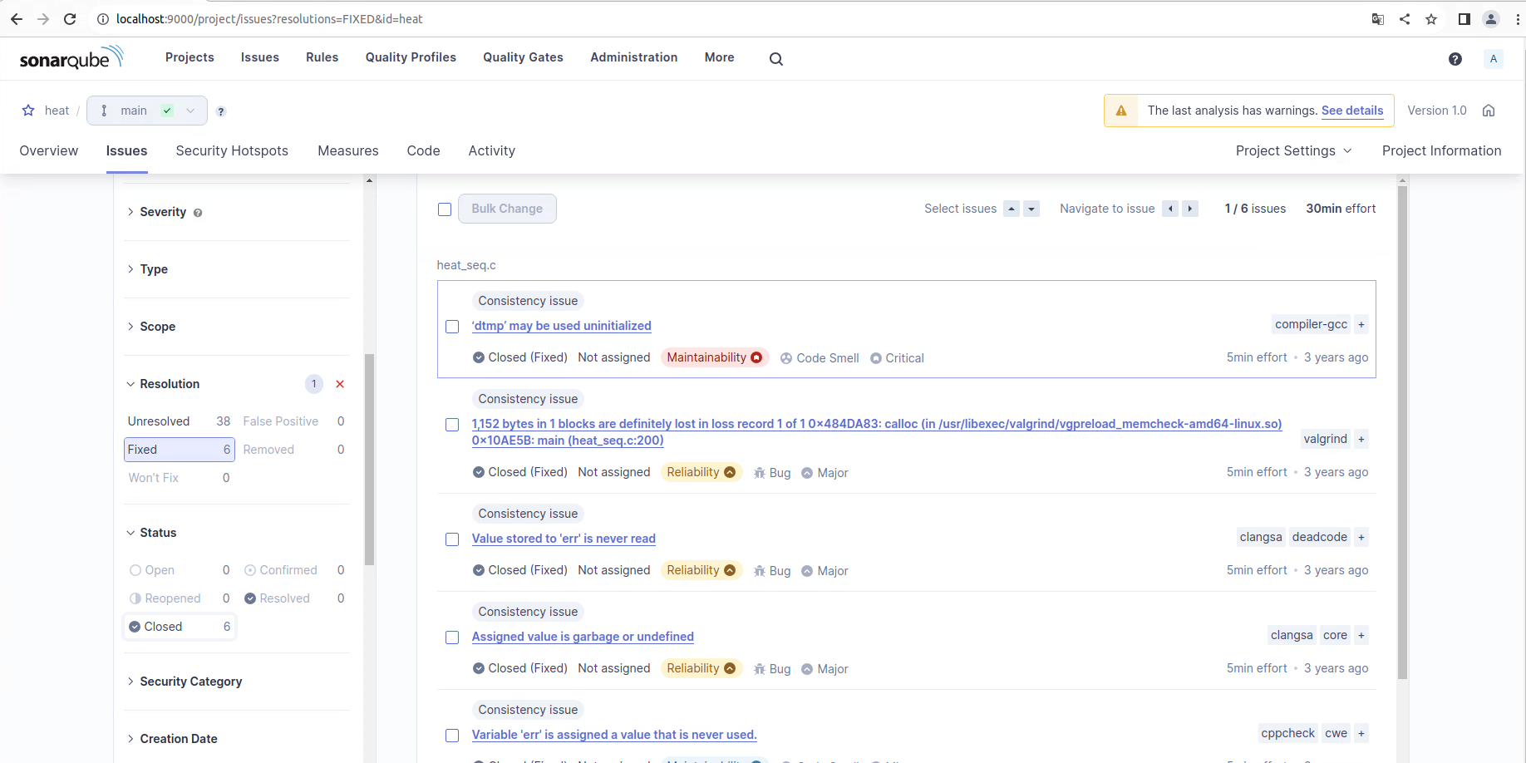The height and width of the screenshot is (763, 1526).
Task: Click the Severity help icon
Action: coord(198,213)
